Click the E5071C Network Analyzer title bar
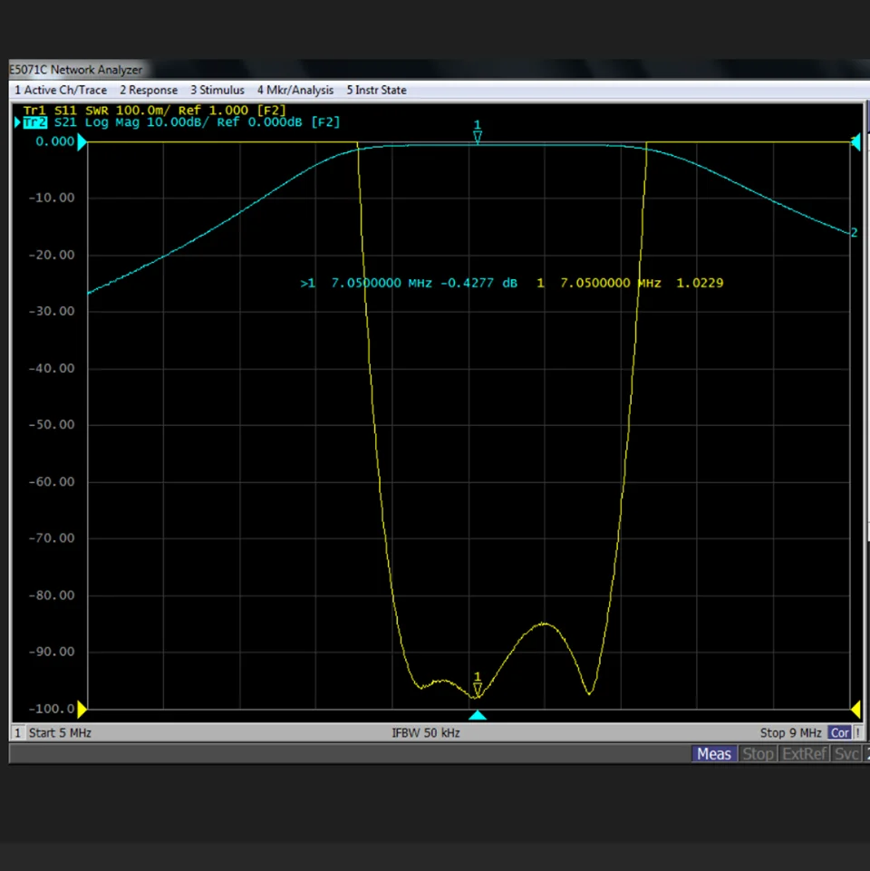 tap(439, 70)
